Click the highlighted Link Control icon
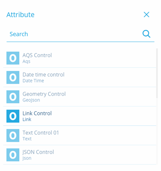The width and height of the screenshot is (161, 171). pyautogui.click(x=13, y=116)
